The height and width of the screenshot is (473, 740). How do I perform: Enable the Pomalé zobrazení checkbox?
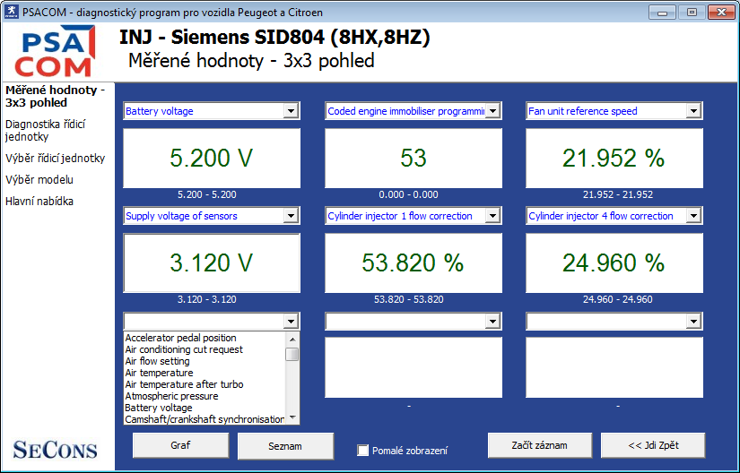363,451
